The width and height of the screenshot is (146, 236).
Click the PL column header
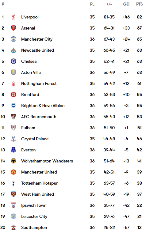[x=92, y=4]
